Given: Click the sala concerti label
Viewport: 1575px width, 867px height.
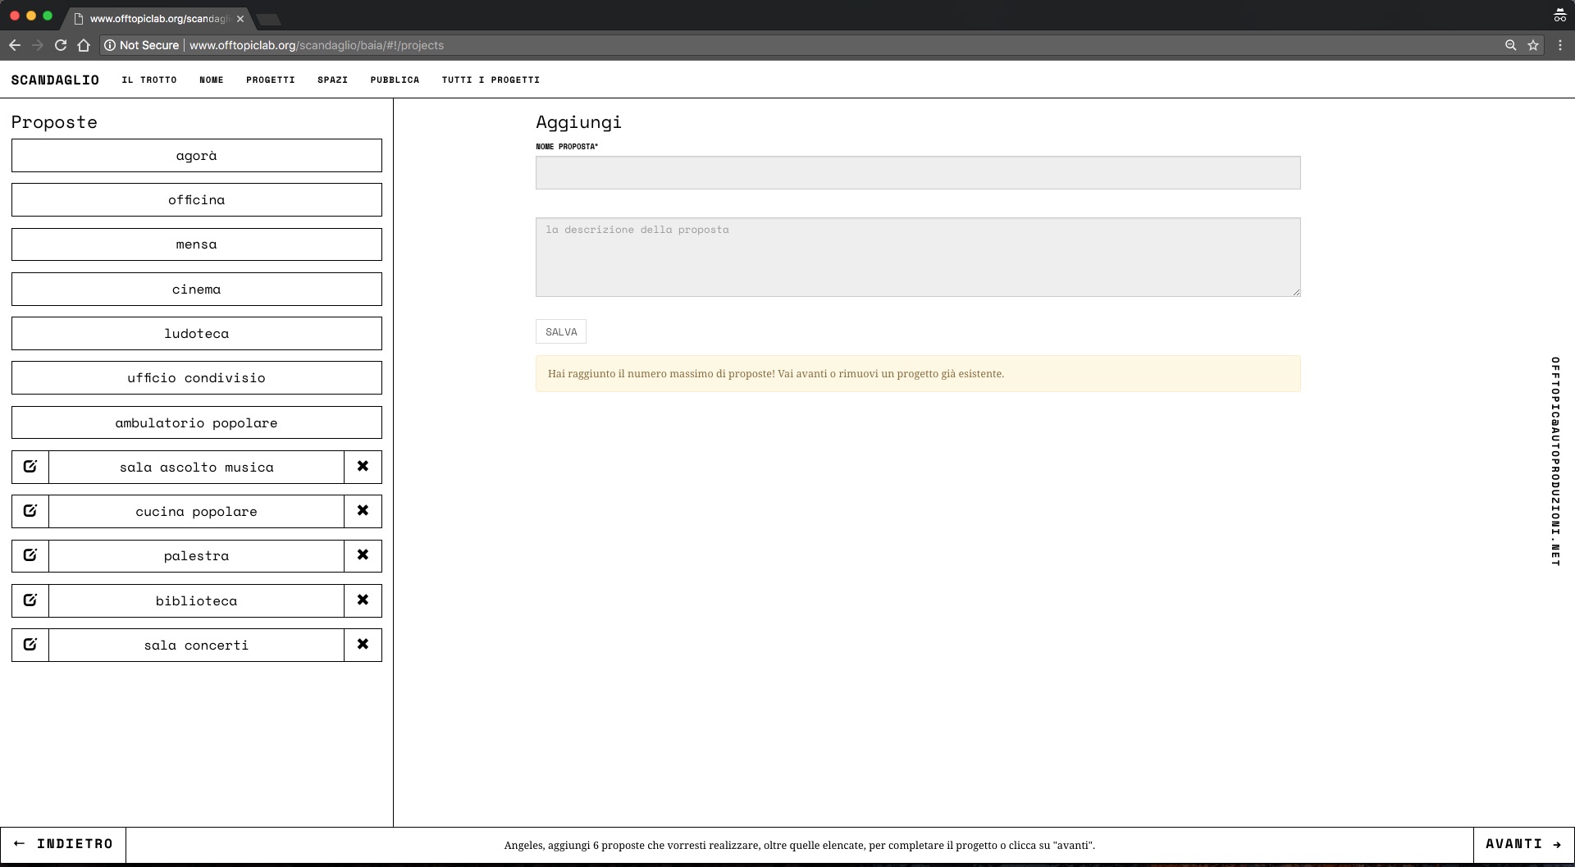Looking at the screenshot, I should point(197,645).
